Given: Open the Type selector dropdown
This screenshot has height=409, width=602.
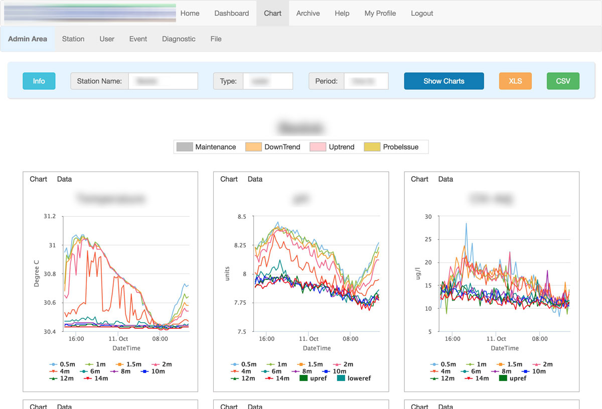Looking at the screenshot, I should point(268,81).
